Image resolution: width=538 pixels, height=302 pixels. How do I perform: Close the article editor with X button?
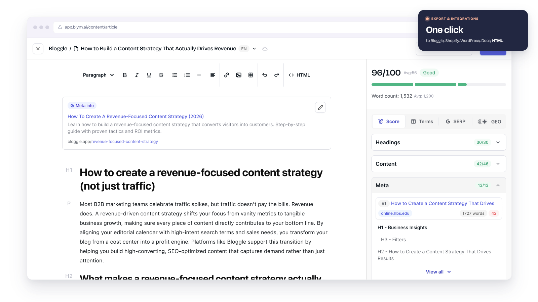(x=38, y=49)
